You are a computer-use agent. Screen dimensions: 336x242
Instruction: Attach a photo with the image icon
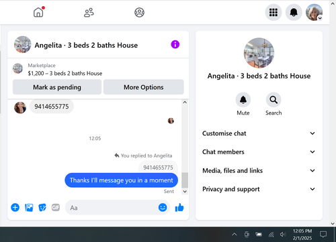coord(29,208)
